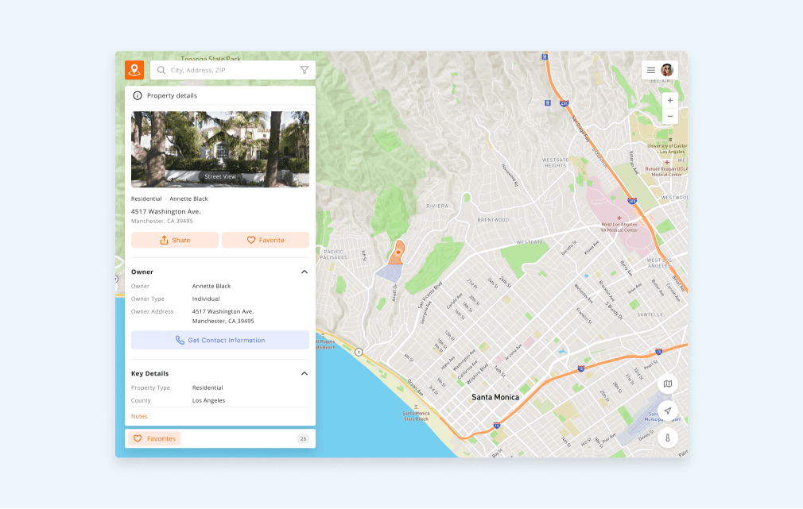Collapse the Owner section chevron
803x509 pixels.
pos(305,272)
